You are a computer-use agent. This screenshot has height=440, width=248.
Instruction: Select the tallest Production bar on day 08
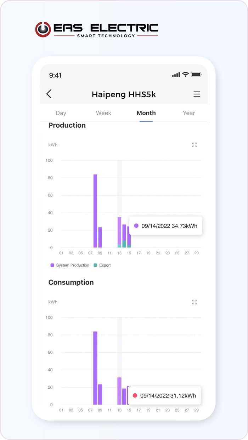pos(95,211)
